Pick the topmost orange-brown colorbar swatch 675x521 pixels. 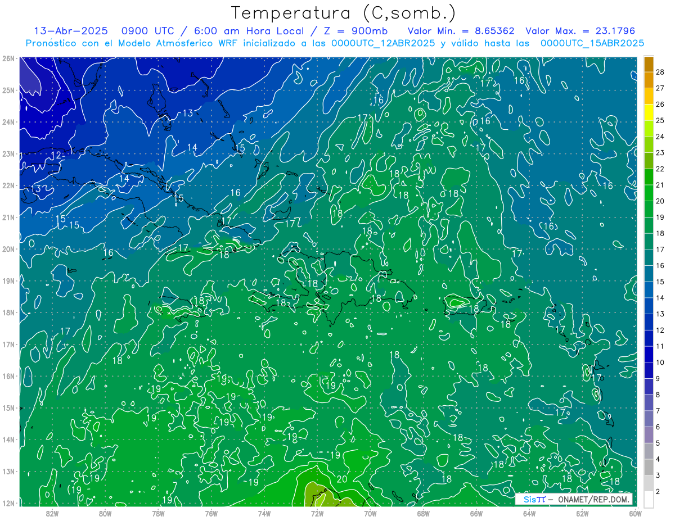pyautogui.click(x=649, y=64)
